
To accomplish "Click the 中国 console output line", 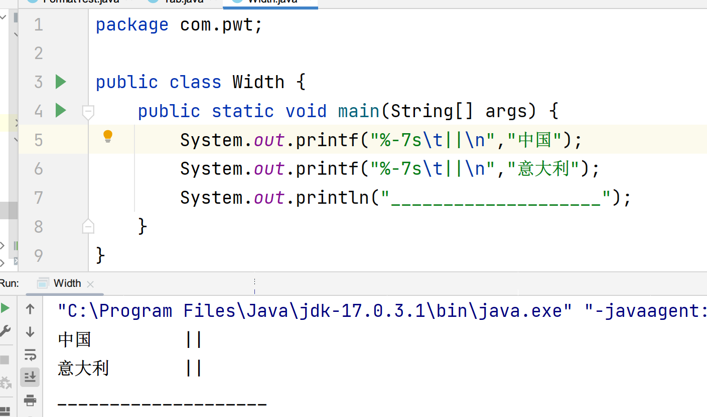I will pyautogui.click(x=130, y=340).
